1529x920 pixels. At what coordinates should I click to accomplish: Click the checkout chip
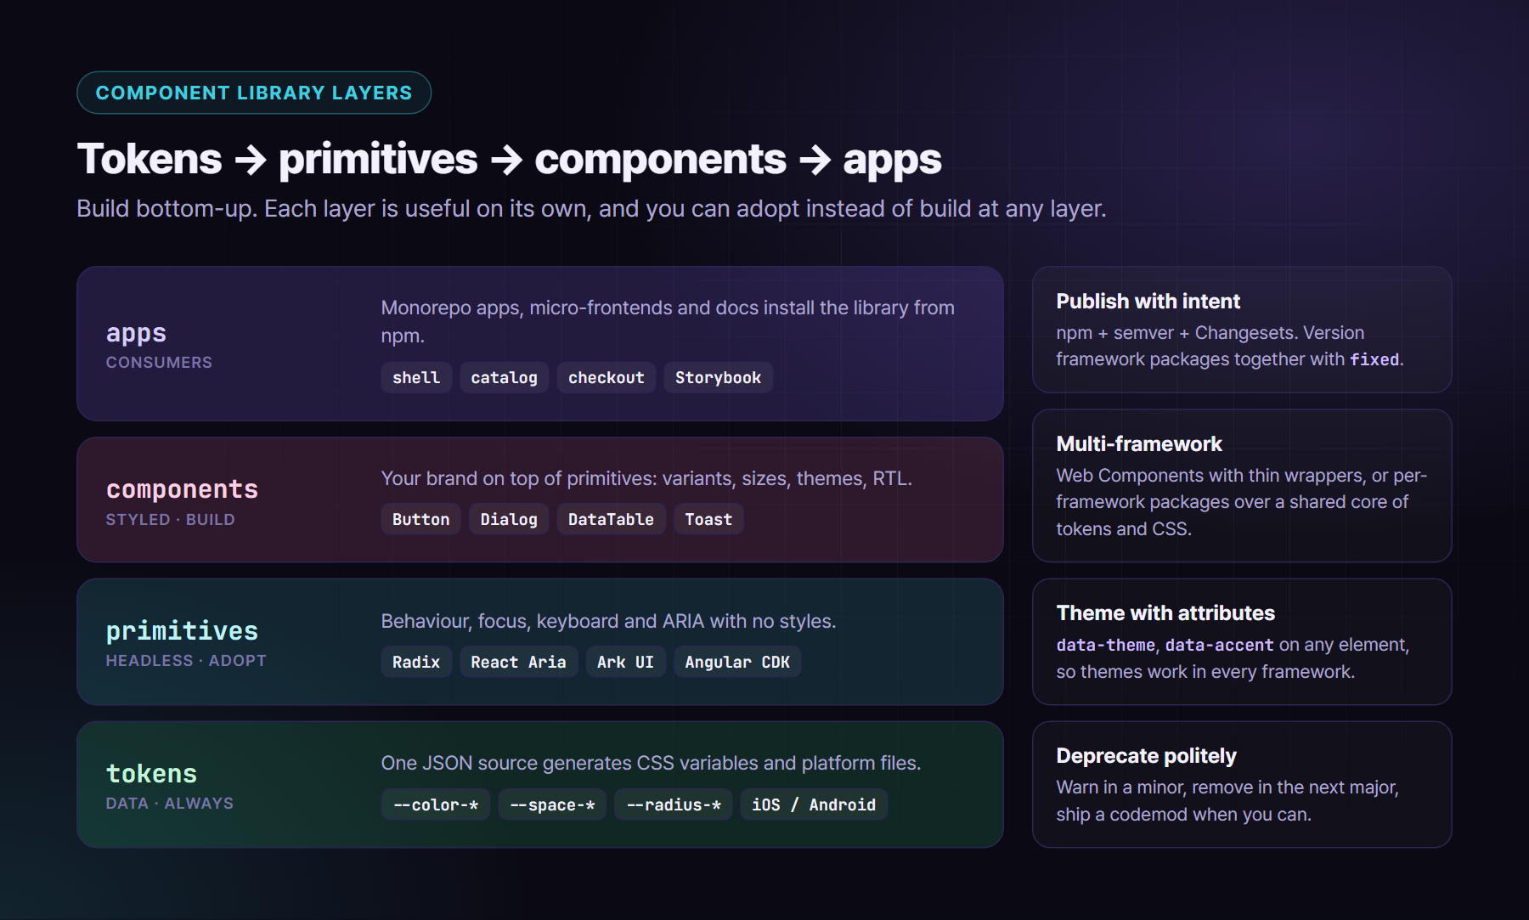click(x=607, y=377)
